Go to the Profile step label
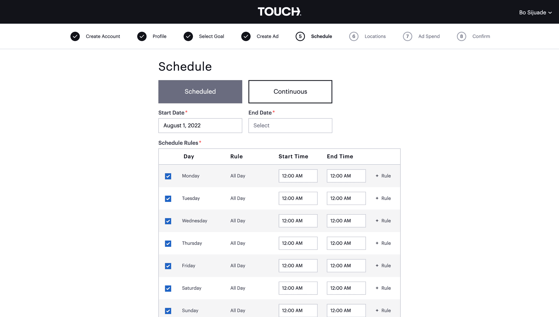 click(x=159, y=36)
